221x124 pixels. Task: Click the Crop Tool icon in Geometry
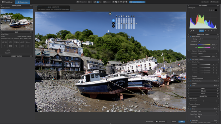click(x=199, y=117)
